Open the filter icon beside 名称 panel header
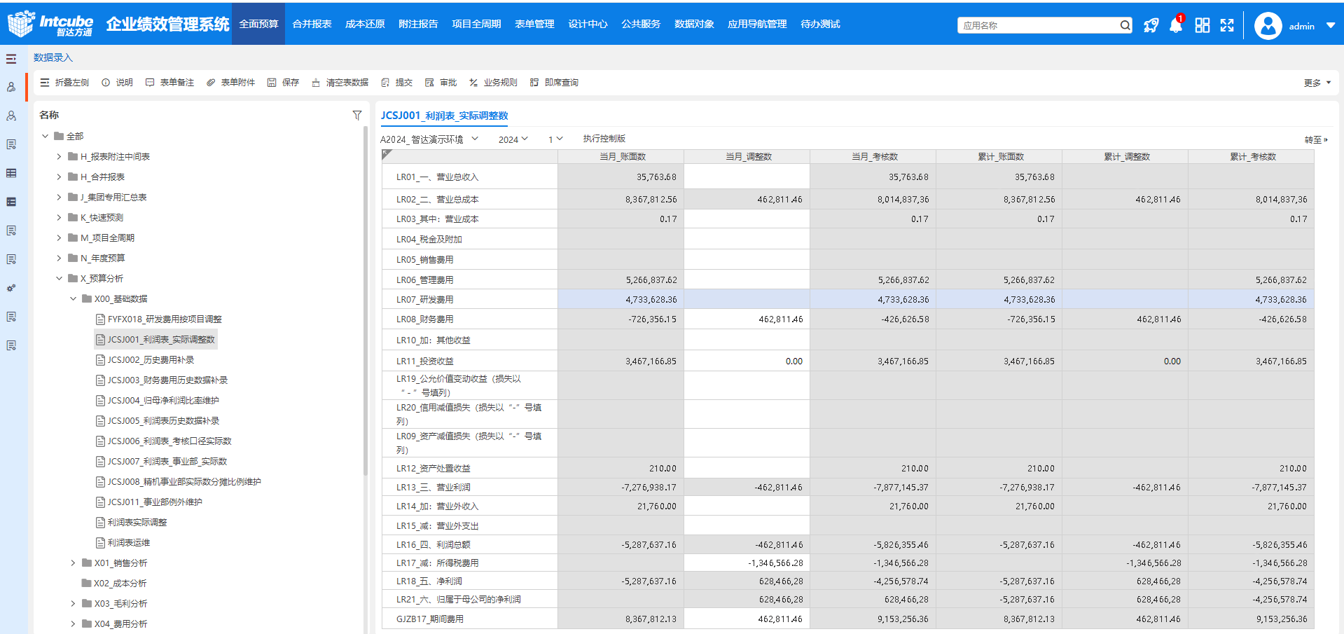This screenshot has height=634, width=1344. click(357, 114)
